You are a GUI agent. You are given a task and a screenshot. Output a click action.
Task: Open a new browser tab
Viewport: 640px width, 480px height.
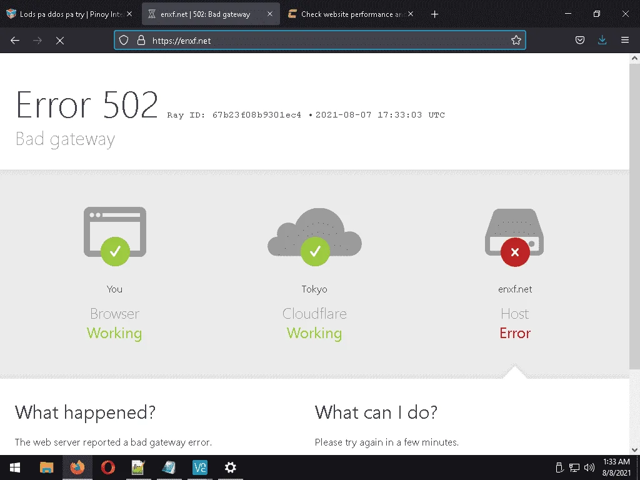coord(435,14)
